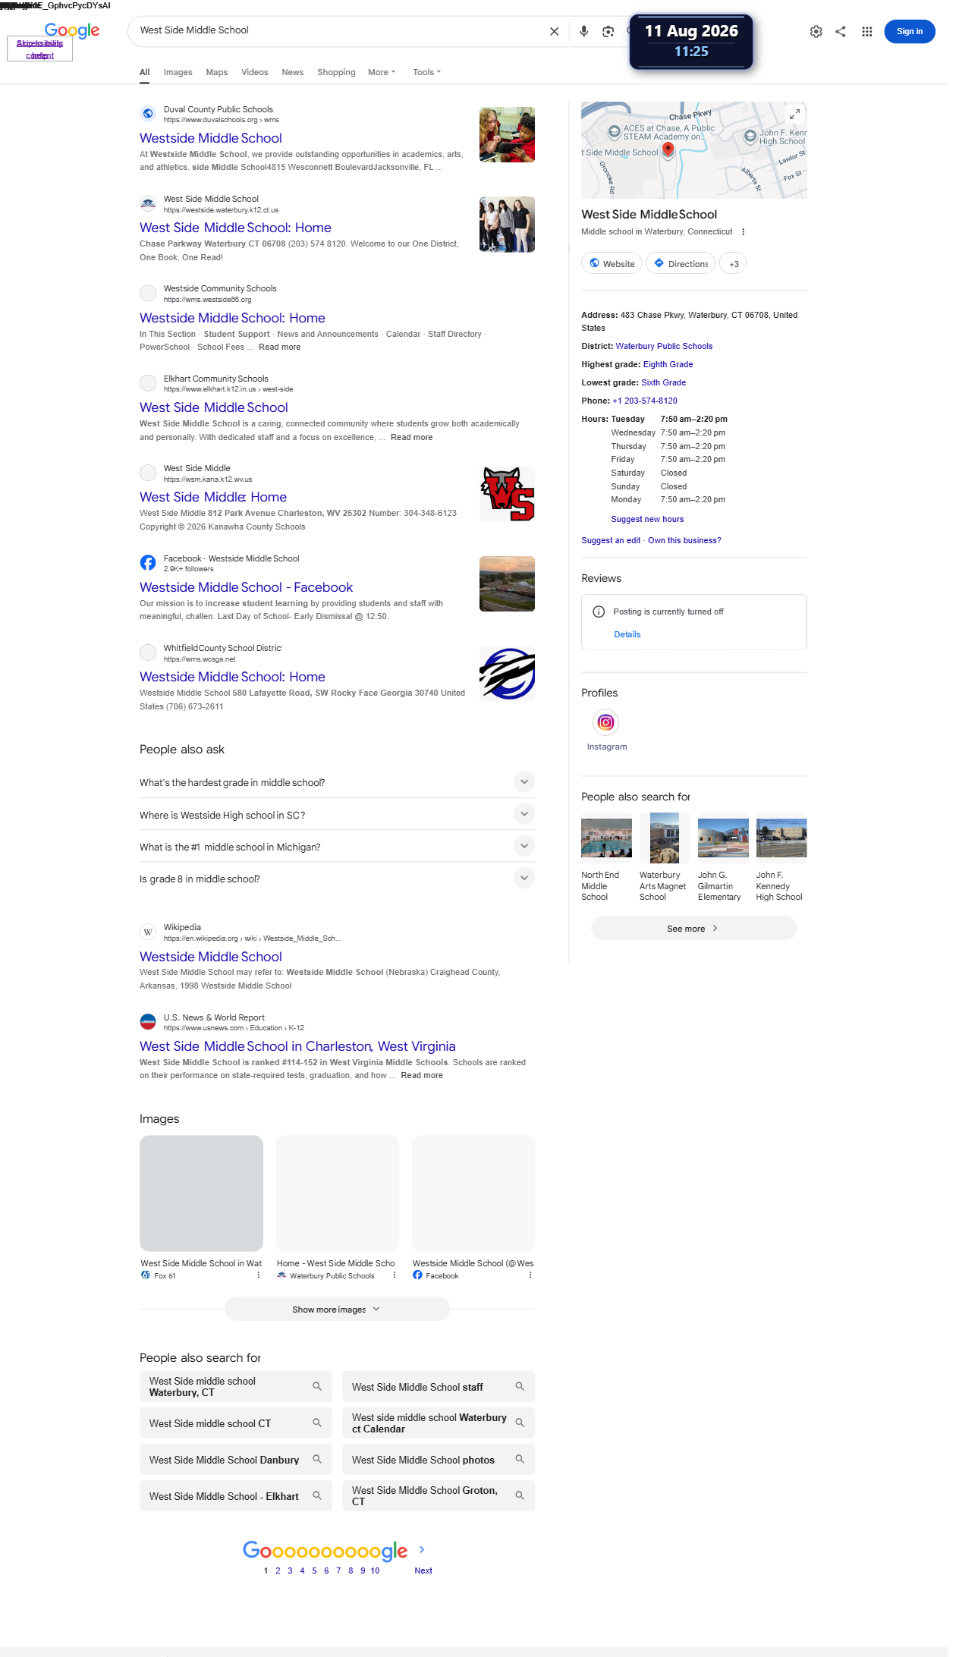This screenshot has width=959, height=1657.
Task: Open search by image camera icon
Action: [x=608, y=31]
